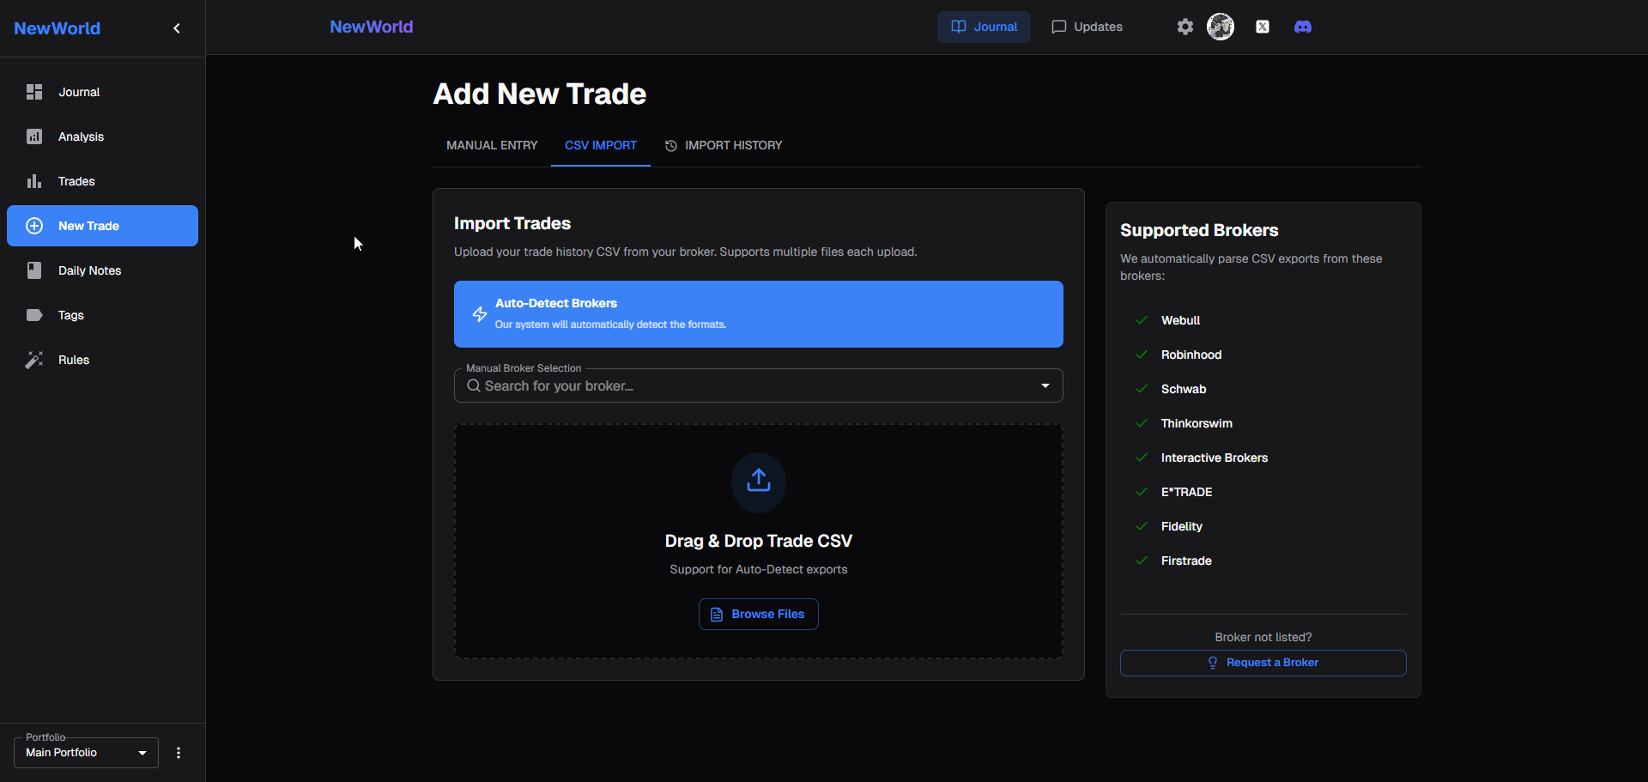This screenshot has height=782, width=1648.
Task: Click Request a Broker
Action: [1263, 662]
